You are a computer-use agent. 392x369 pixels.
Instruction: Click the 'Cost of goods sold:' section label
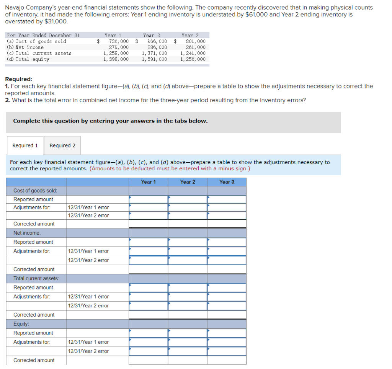click(35, 191)
